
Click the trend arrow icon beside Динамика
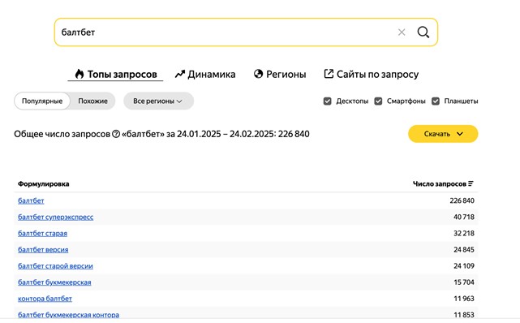(x=180, y=74)
